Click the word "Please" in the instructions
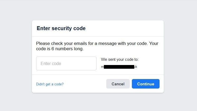Viewport: 197px width, 111px height. pos(43,43)
